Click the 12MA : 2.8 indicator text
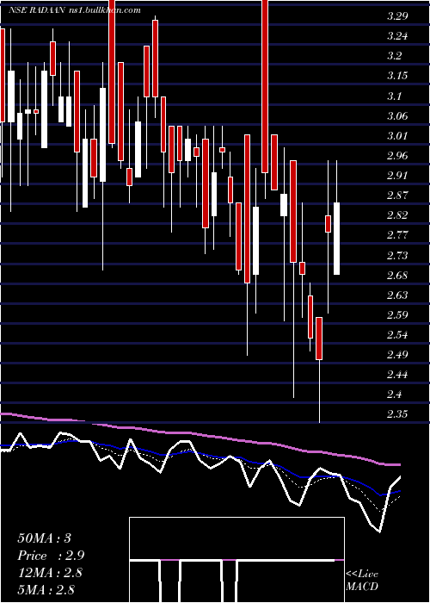The image size is (430, 603). click(51, 573)
